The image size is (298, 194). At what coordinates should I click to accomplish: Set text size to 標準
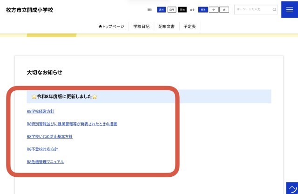point(203,9)
